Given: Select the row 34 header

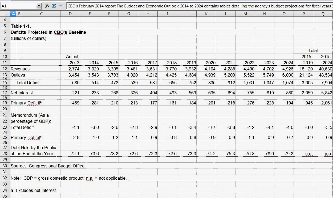Looking at the screenshot, I should 5,190.
